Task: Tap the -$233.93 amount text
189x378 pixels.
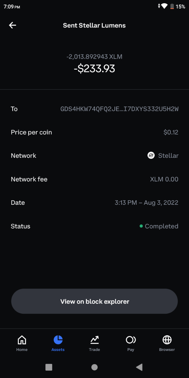Action: [x=94, y=68]
